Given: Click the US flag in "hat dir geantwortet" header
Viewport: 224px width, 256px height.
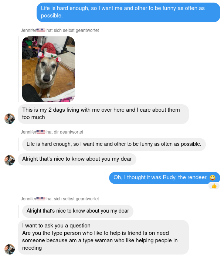Looking at the screenshot, I should coord(41,132).
